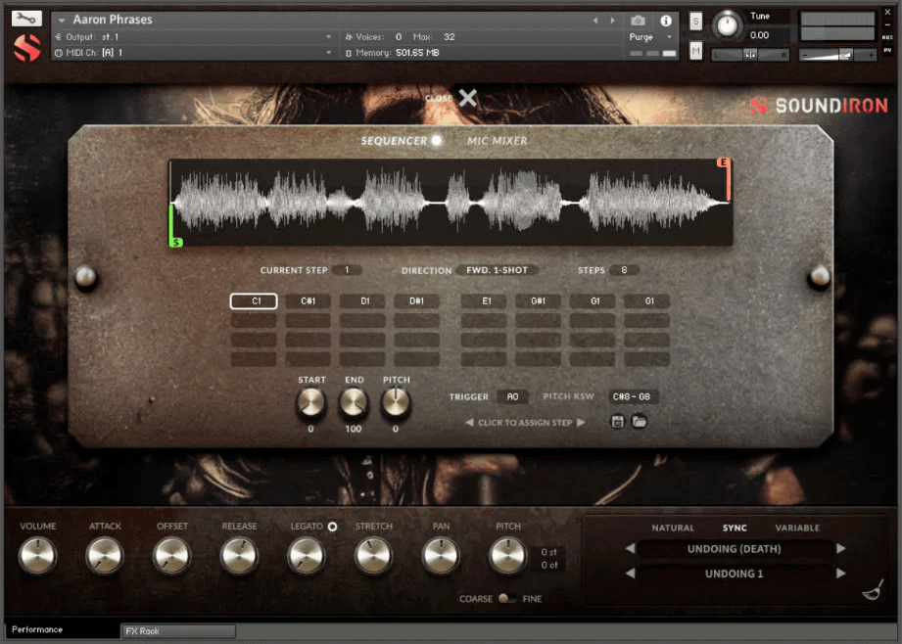Take a snapshot with the camera icon

pos(638,21)
